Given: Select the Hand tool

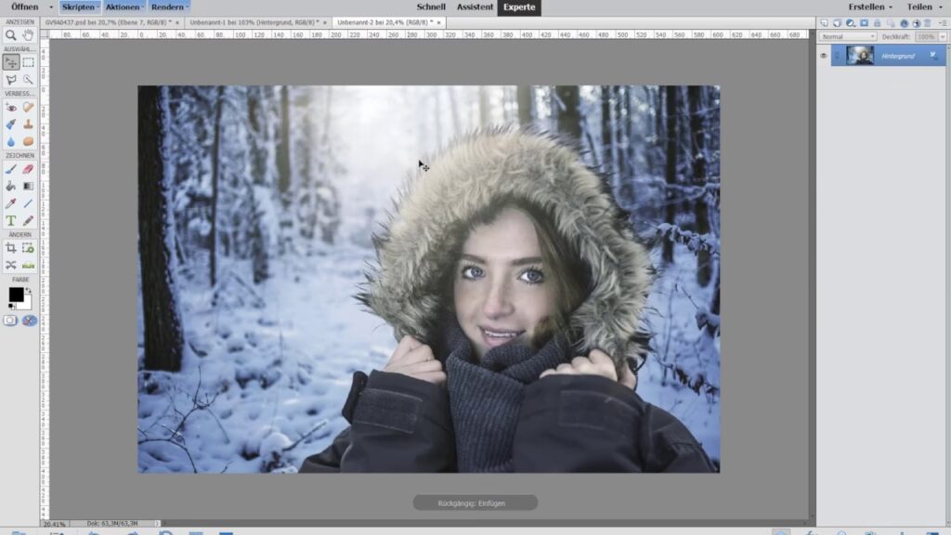Looking at the screenshot, I should 28,34.
